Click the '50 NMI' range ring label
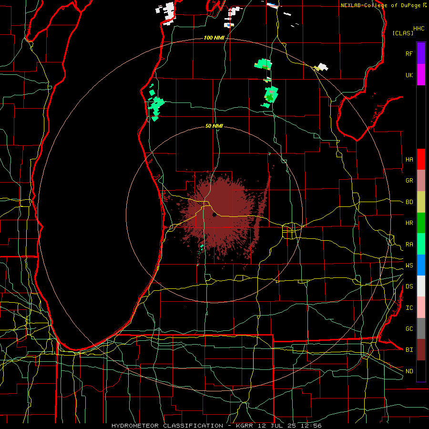The height and width of the screenshot is (429, 429). point(214,126)
